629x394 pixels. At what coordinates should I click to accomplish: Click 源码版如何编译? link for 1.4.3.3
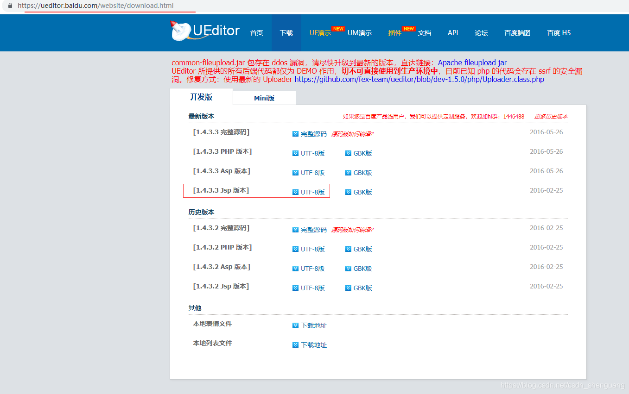coord(352,134)
